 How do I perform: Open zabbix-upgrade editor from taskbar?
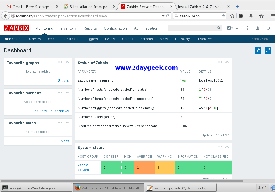(181, 188)
